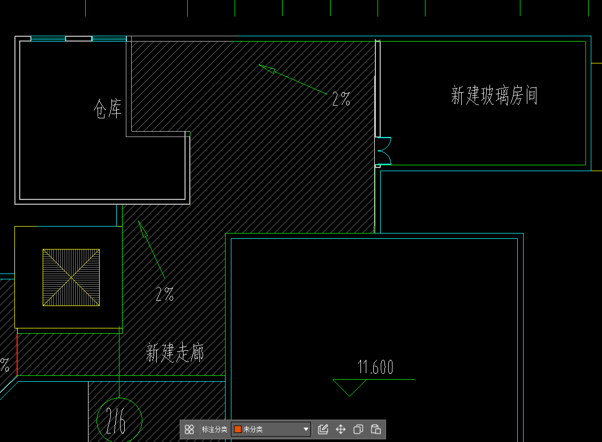Viewport: 602px width, 442px height.
Task: Click the 仓库 room label
Action: point(108,109)
